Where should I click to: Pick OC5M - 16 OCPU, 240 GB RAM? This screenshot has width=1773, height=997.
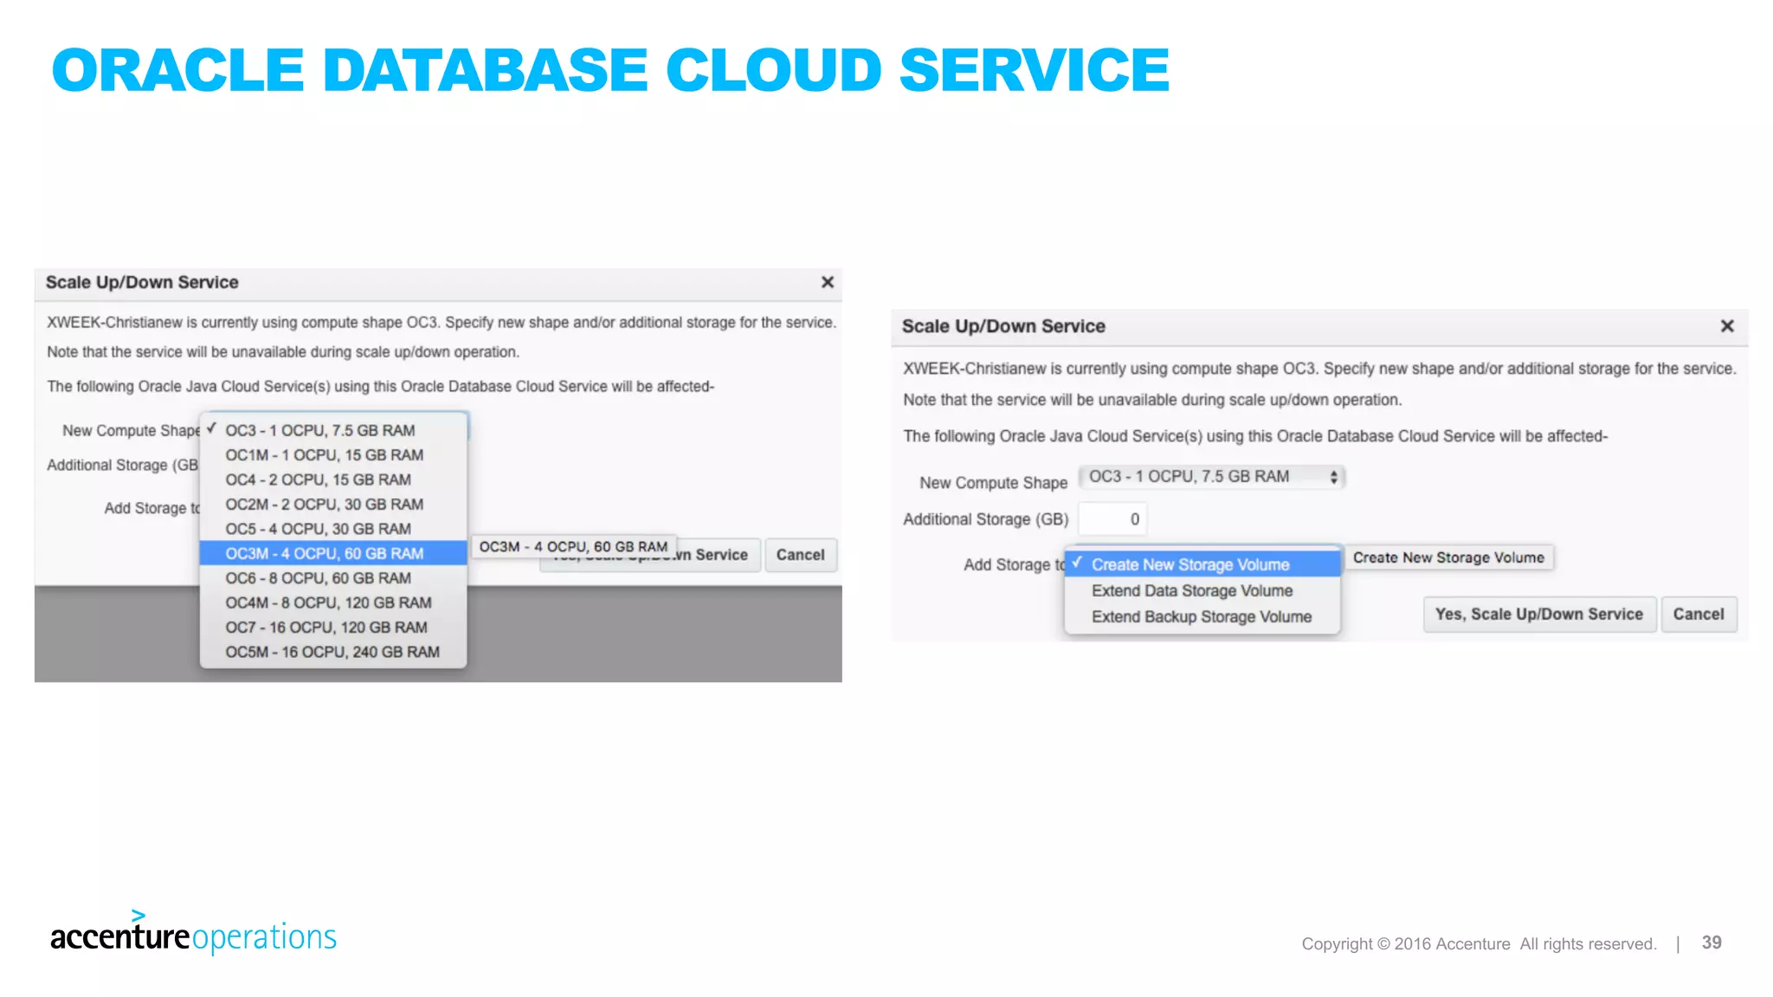(333, 652)
